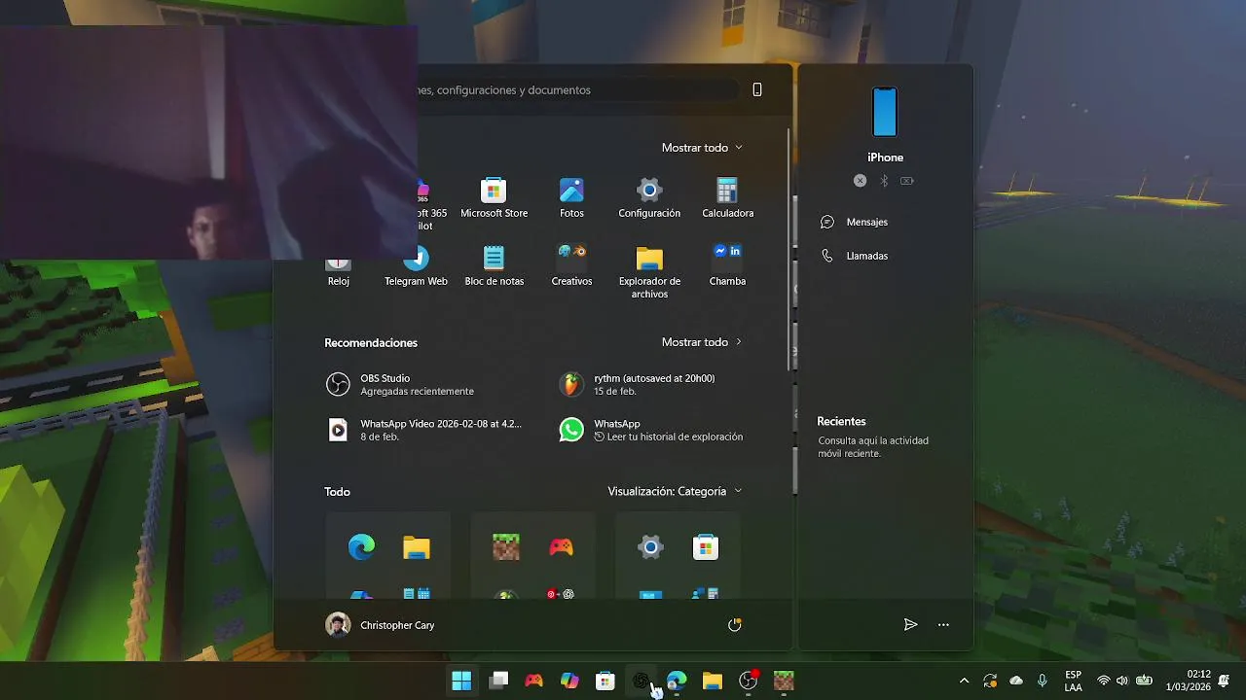Open the ESP LAA language switcher
This screenshot has height=700, width=1246.
point(1073,681)
